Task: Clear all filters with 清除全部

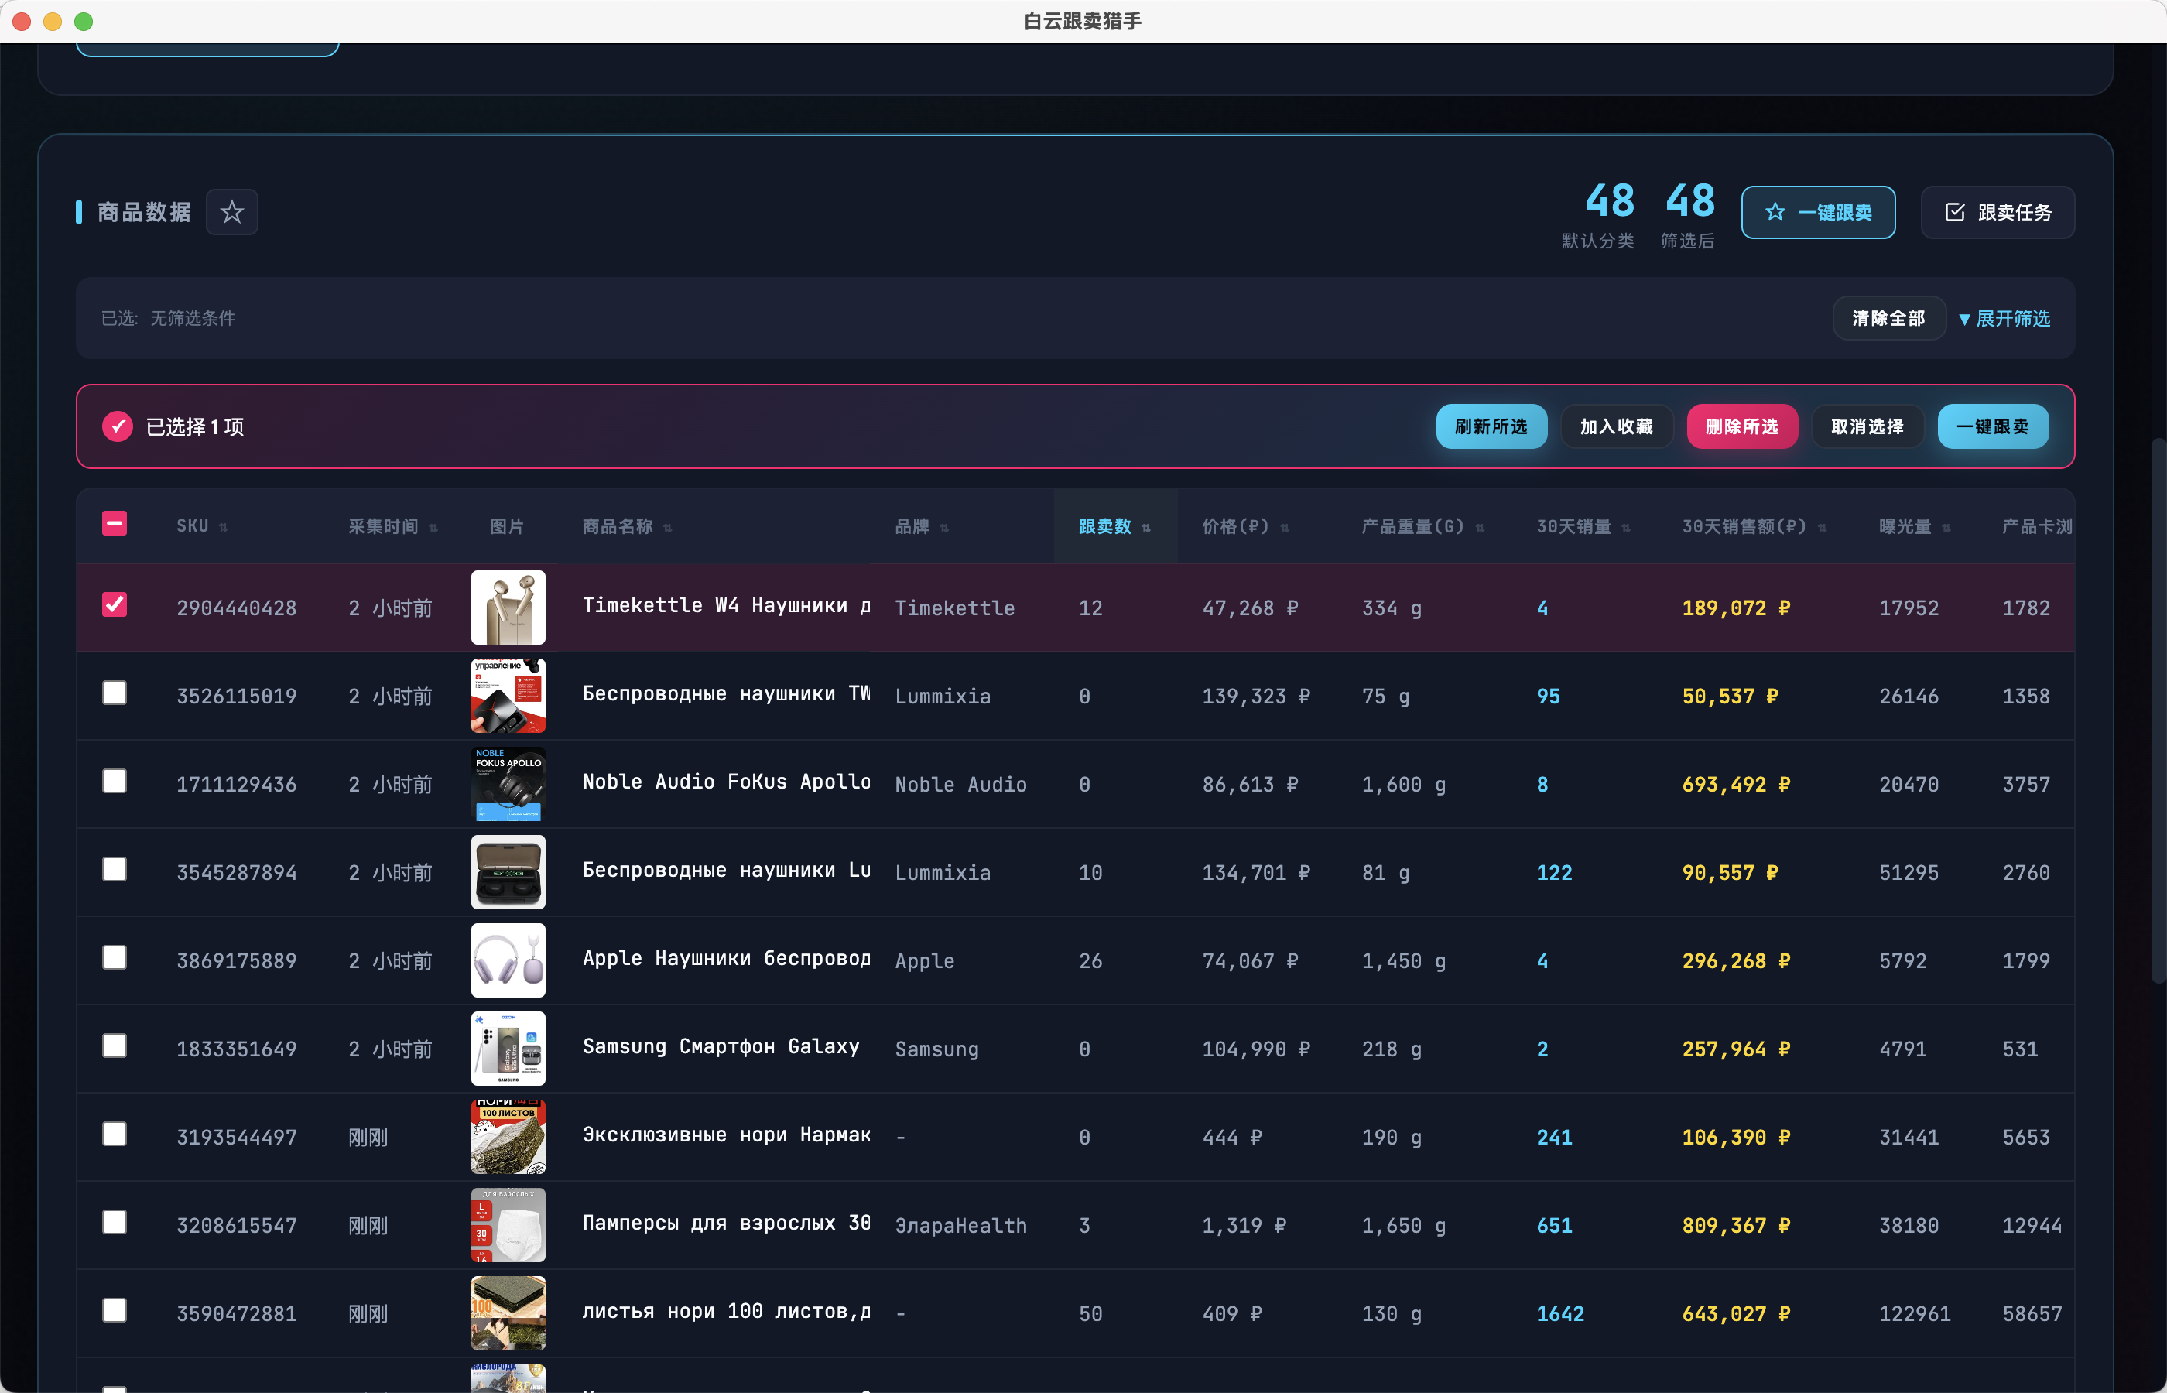Action: tap(1888, 318)
